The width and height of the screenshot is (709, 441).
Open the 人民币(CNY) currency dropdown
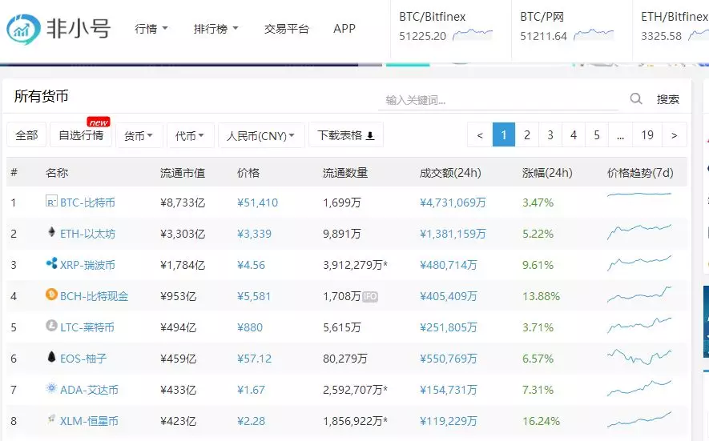pyautogui.click(x=261, y=135)
